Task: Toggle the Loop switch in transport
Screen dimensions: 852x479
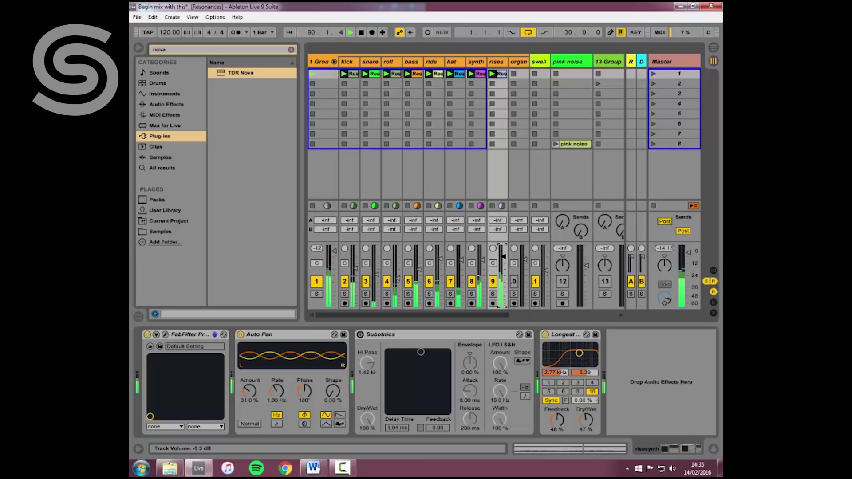Action: 528,32
